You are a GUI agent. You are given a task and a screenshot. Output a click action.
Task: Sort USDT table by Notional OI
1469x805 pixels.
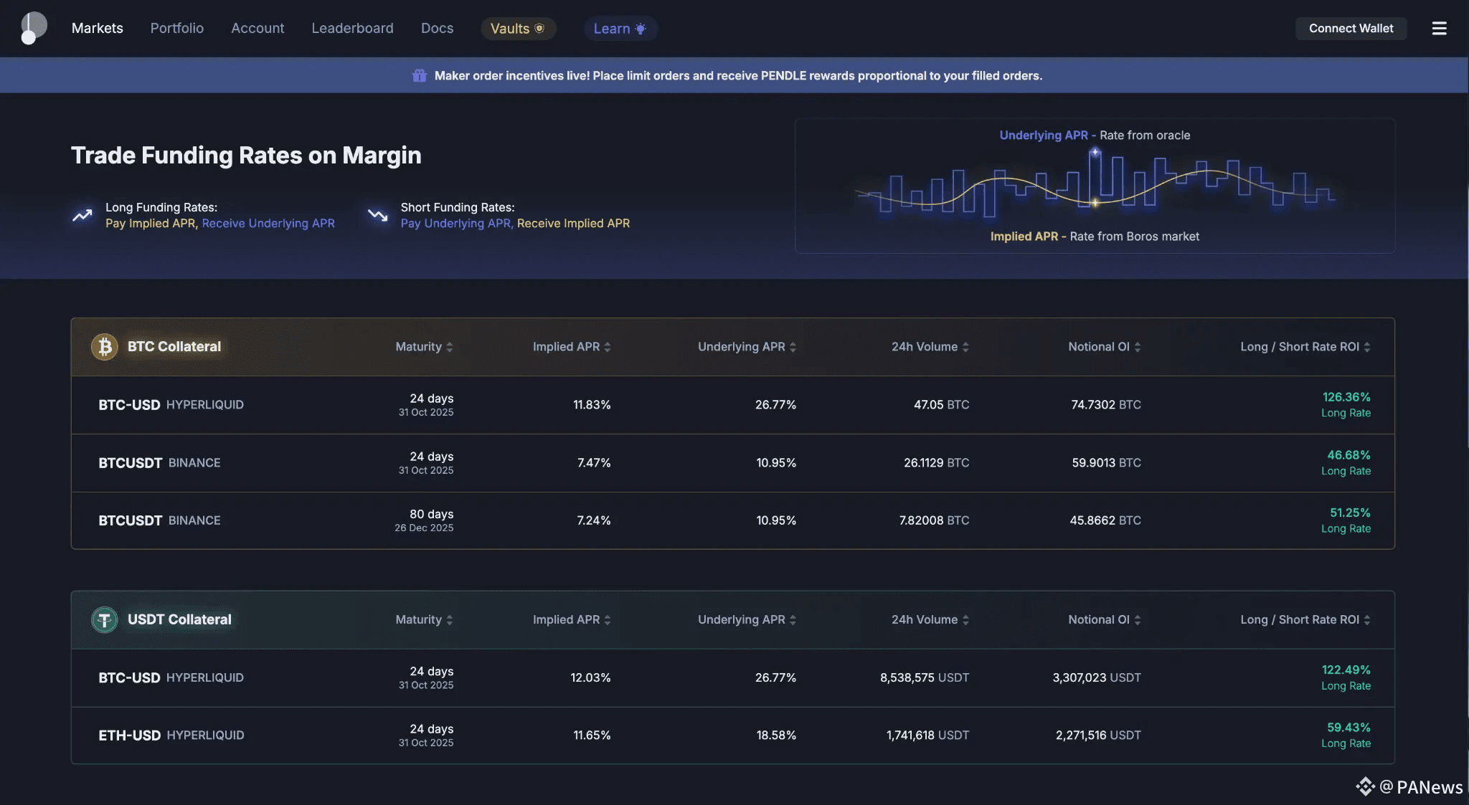(x=1104, y=620)
